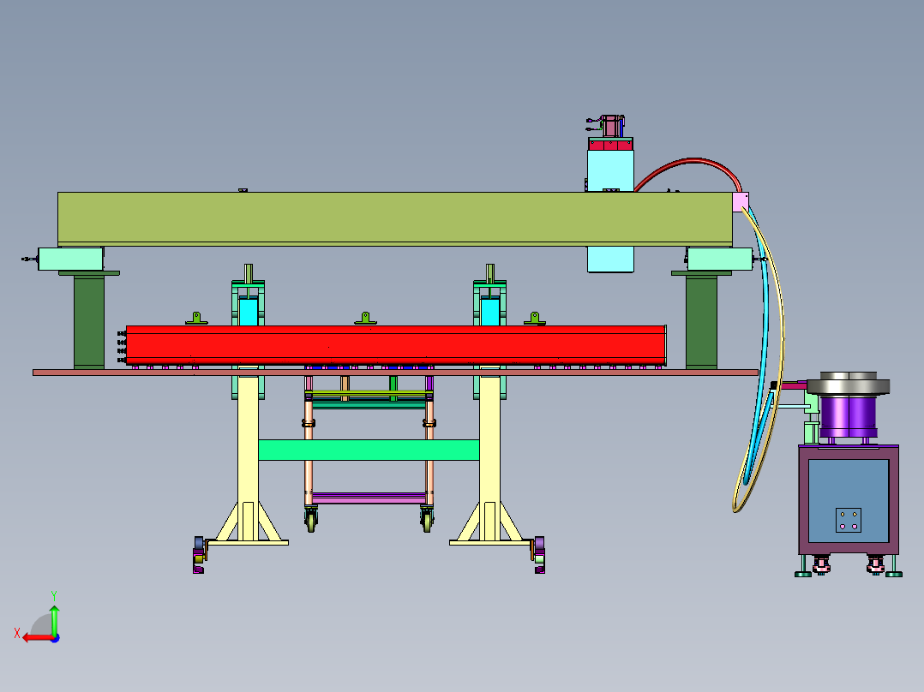
Task: Pick the left green lifting lug on red box
Action: tap(196, 319)
